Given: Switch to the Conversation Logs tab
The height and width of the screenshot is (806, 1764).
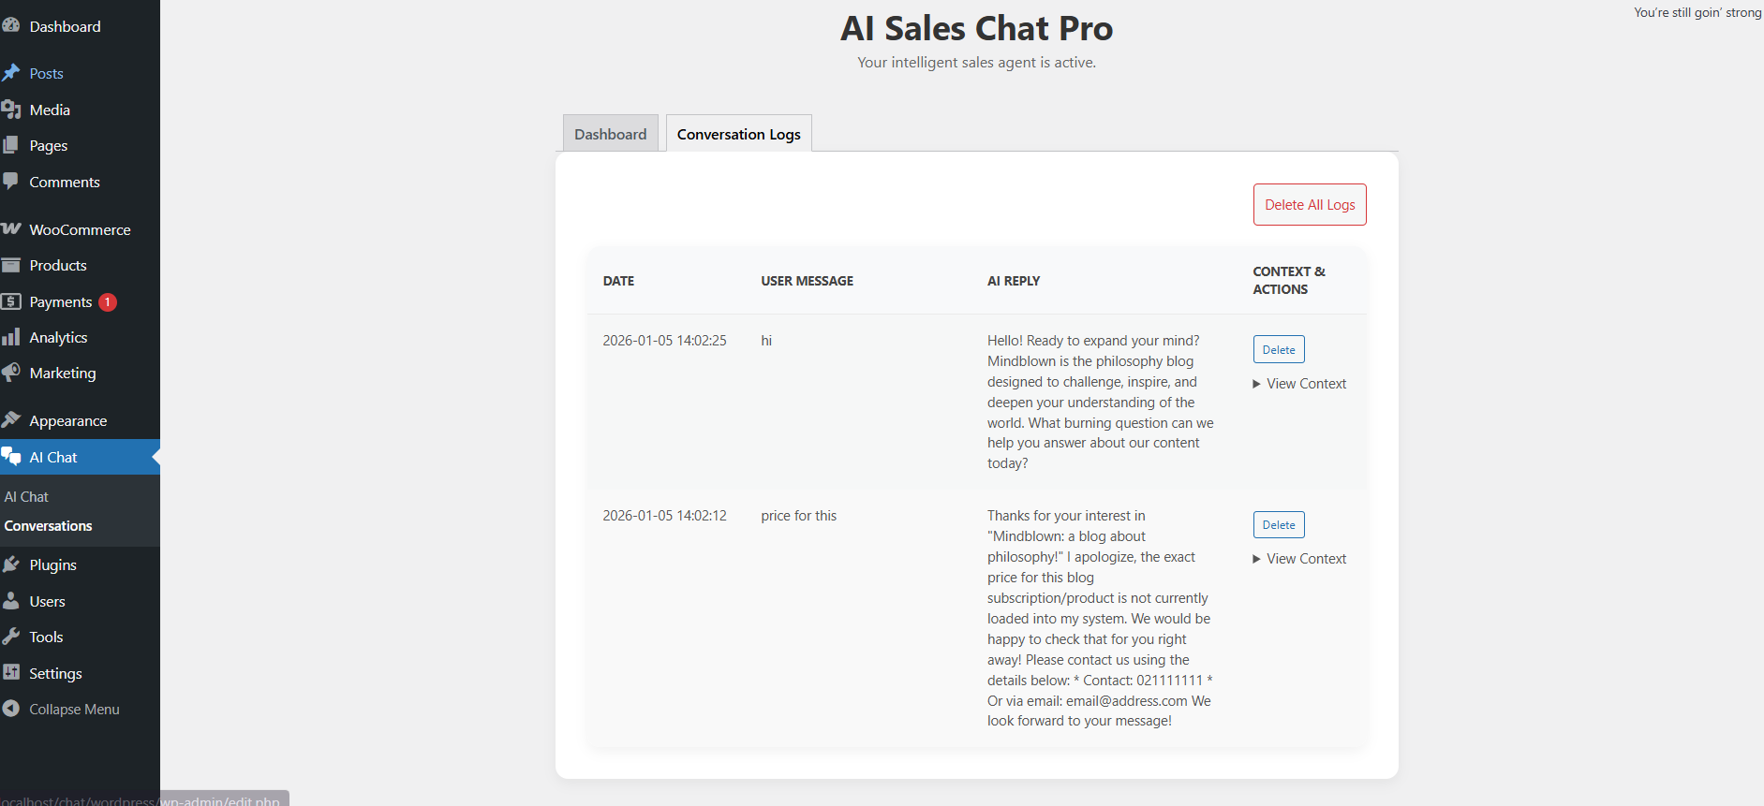Looking at the screenshot, I should (738, 133).
